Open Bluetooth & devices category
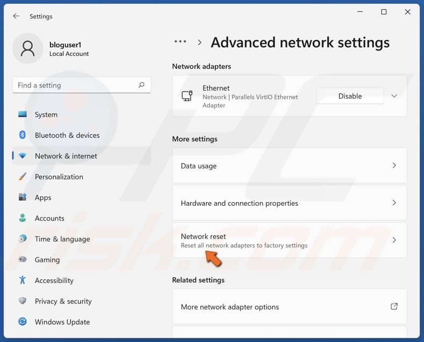424x342 pixels. [82, 135]
